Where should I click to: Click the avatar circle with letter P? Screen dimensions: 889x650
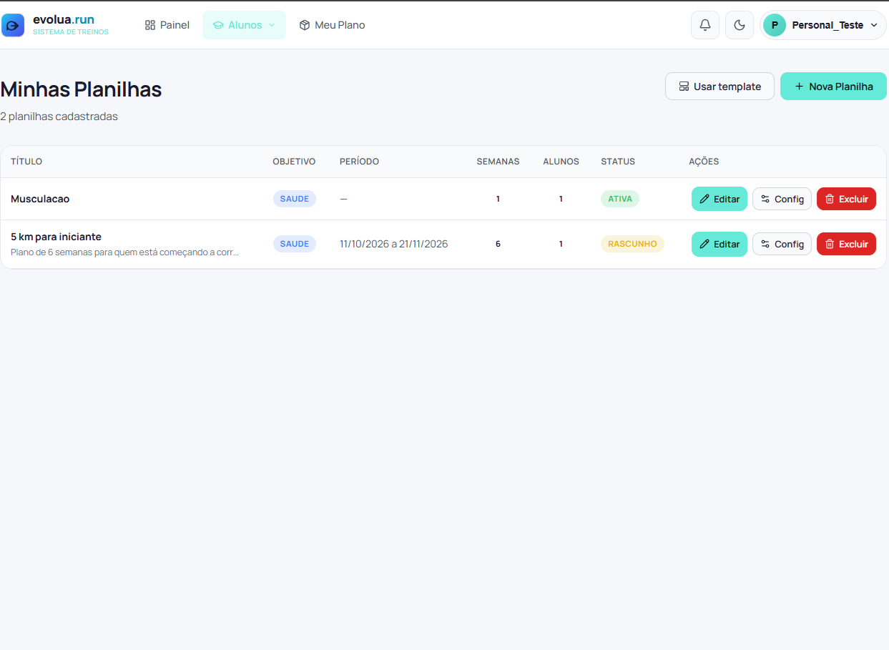[775, 25]
